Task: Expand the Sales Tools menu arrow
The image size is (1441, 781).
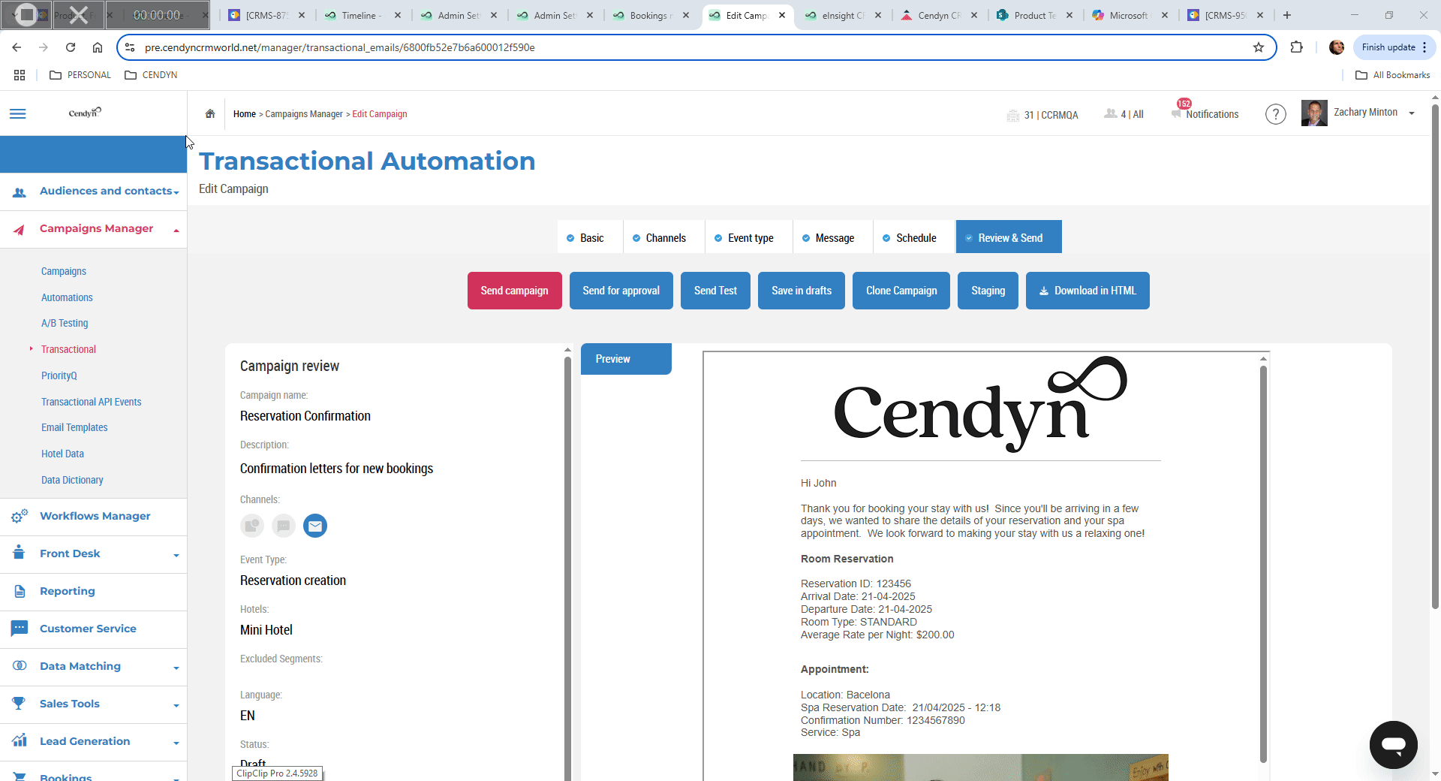Action: [176, 706]
